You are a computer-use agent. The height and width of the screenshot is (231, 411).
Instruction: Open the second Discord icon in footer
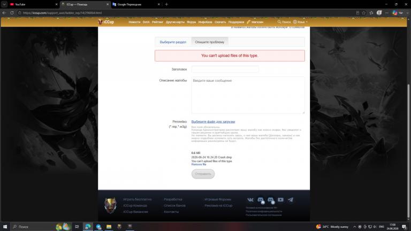[x=271, y=200]
